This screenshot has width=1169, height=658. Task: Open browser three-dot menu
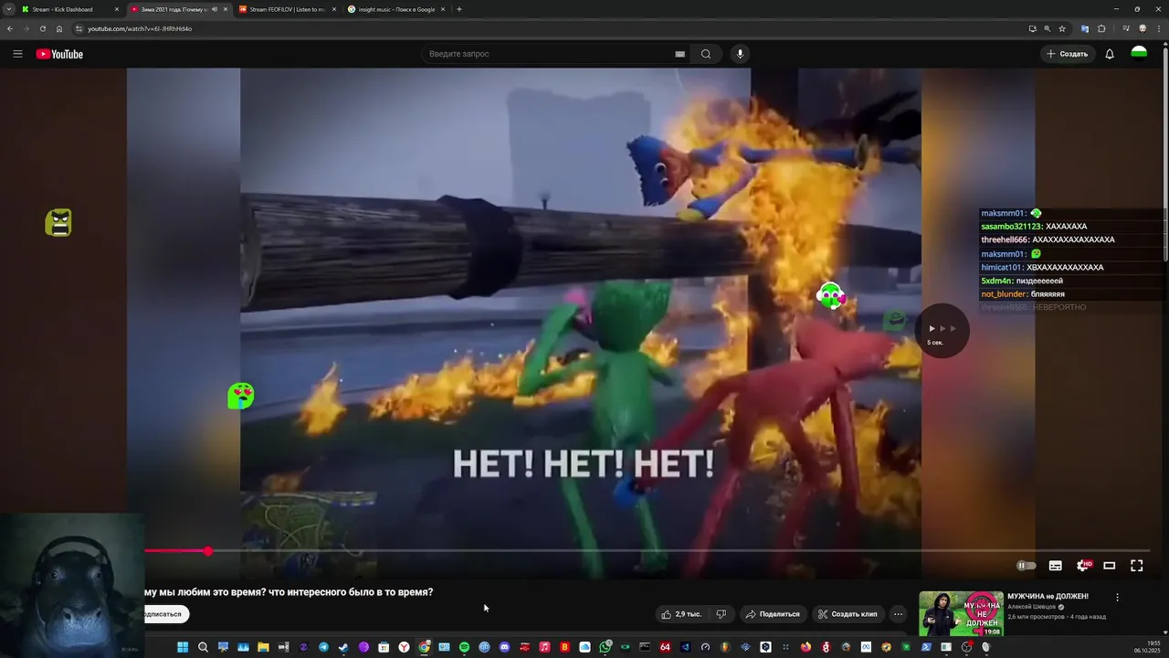click(1159, 28)
